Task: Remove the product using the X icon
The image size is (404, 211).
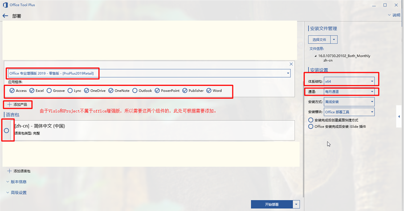Action: click(x=291, y=64)
